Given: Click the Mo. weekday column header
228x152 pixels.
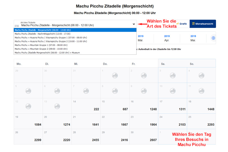Looking at the screenshot, I should pos(19,64).
